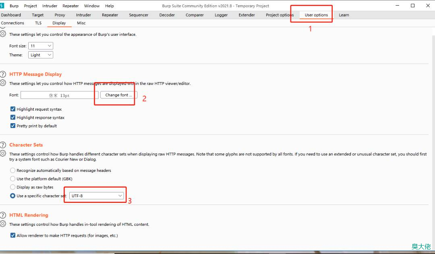
Task: Open the Help menu
Action: pos(109,6)
